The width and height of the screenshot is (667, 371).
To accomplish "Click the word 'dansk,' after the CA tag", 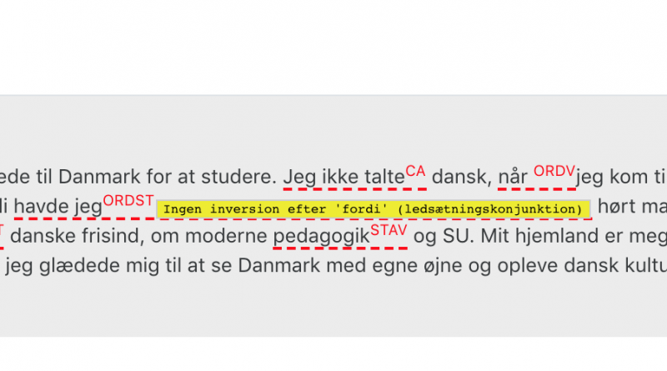I will 462,177.
